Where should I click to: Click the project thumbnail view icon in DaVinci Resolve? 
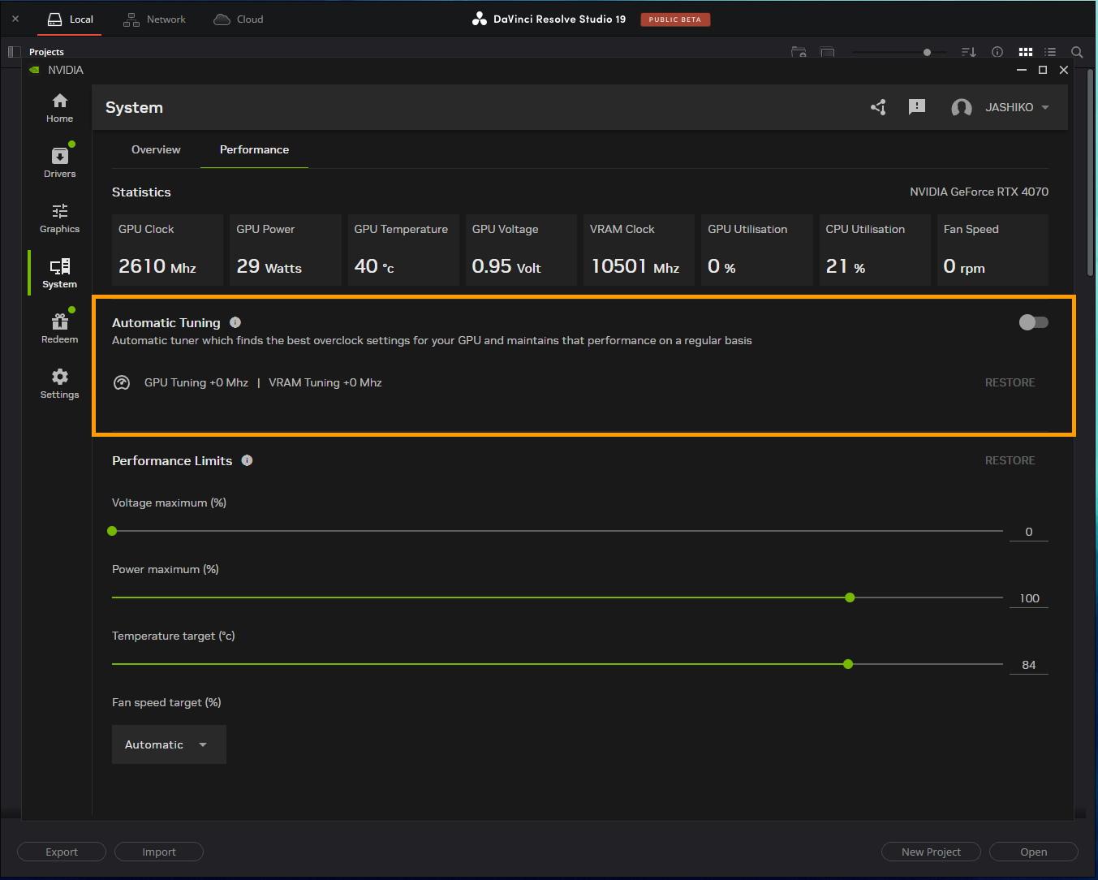pos(827,52)
